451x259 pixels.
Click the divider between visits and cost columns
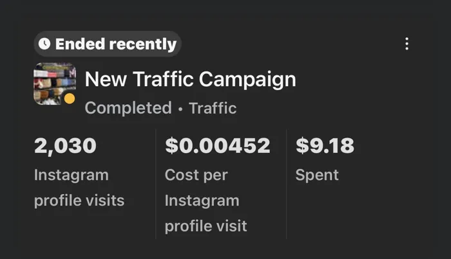coord(156,183)
